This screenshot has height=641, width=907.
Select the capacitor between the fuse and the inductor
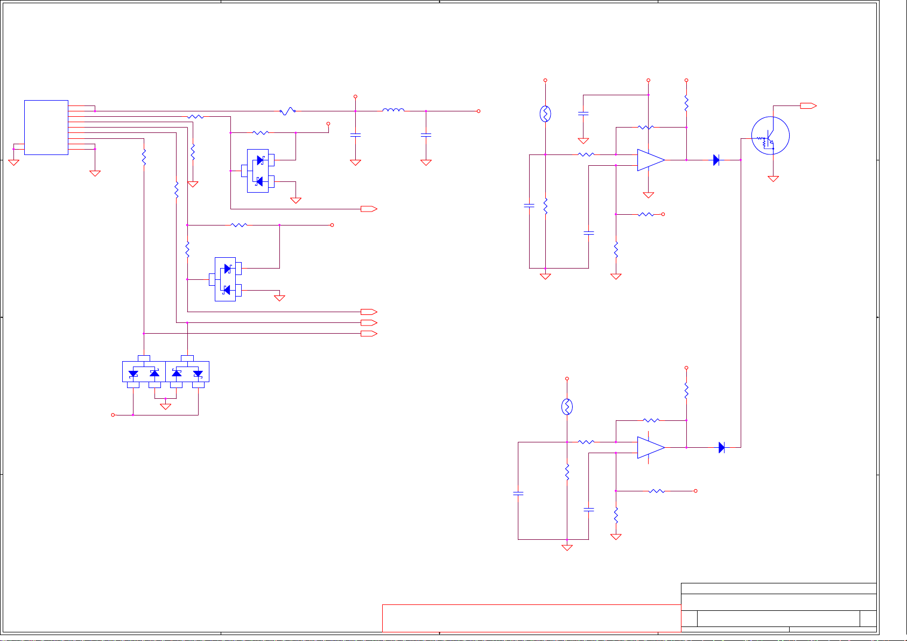tap(355, 135)
